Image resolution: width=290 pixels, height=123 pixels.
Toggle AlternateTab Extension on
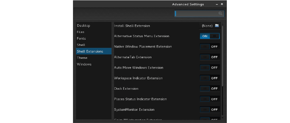[210, 57]
